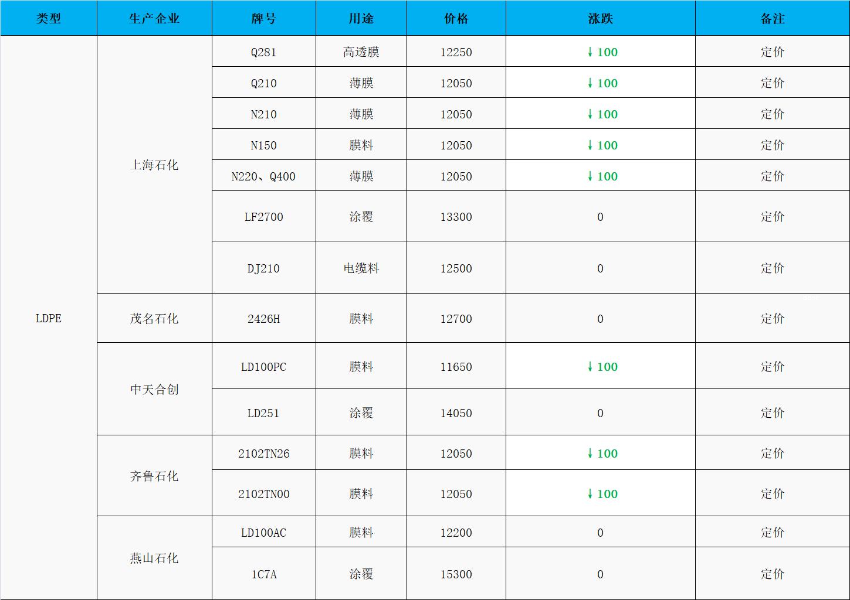850x600 pixels.
Task: Click the 备注 column header
Action: click(772, 19)
